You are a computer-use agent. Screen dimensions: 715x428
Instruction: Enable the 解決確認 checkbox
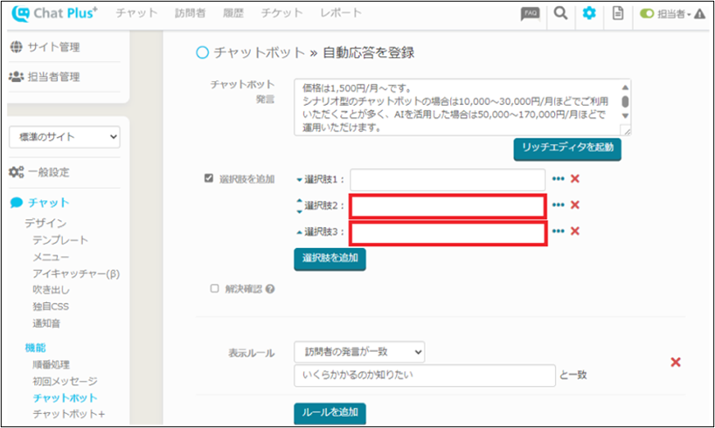point(215,288)
